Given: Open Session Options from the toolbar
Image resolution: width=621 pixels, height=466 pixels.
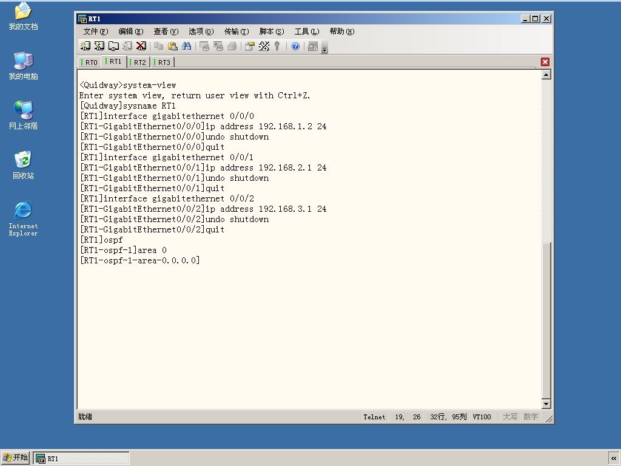Looking at the screenshot, I should click(x=249, y=46).
